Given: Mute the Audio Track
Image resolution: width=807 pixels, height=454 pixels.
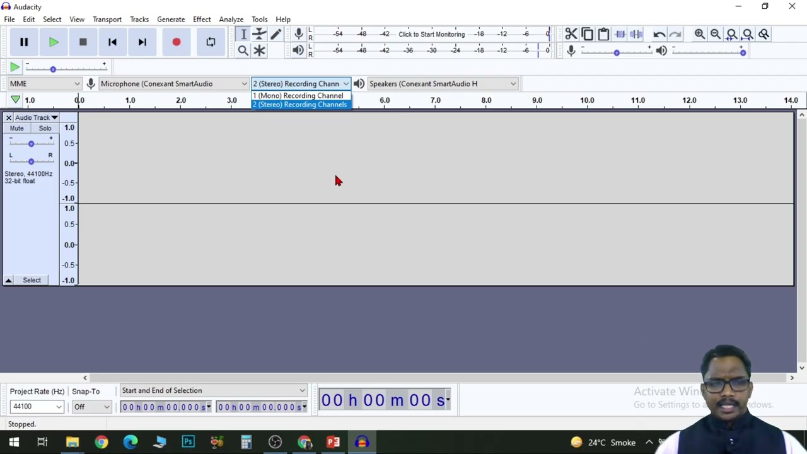Looking at the screenshot, I should coord(17,129).
